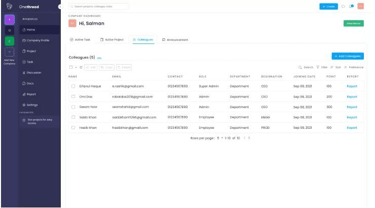The width and height of the screenshot is (375, 208).
Task: Click the refresh icon above table
Action: point(81,68)
